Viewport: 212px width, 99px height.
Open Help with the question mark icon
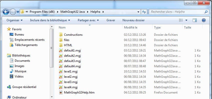[203, 20]
